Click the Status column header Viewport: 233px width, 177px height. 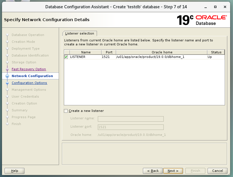[216, 52]
